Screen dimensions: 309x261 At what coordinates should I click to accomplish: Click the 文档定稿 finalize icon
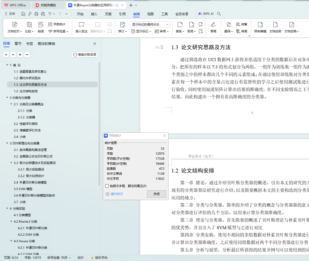click(291, 25)
